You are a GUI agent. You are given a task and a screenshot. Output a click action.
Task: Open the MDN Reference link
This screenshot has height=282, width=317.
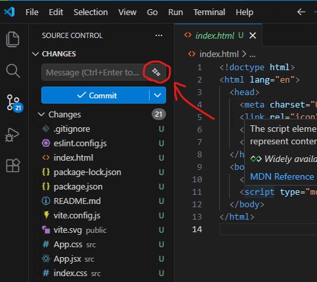[x=282, y=176]
